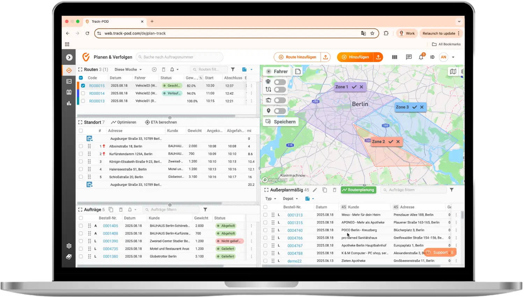Click the filter funnel in Routen panel
Screen dimensions: 525x297
233,69
